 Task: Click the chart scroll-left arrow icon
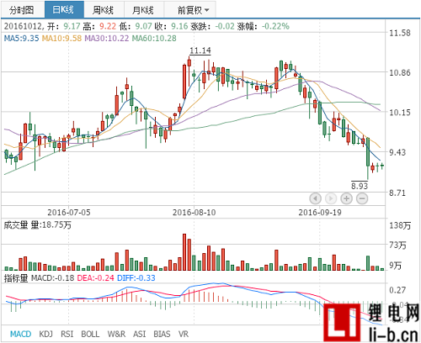[315, 198]
